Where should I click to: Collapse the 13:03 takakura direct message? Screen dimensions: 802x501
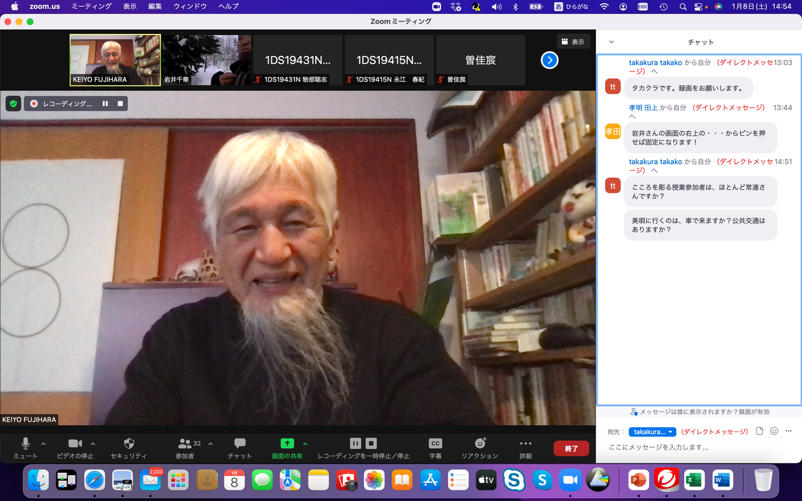coord(655,72)
